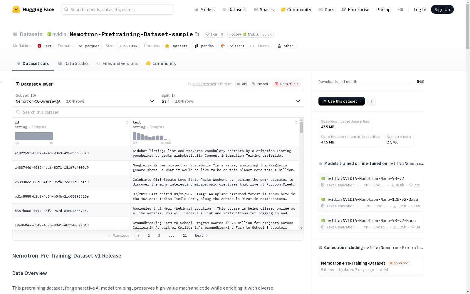The height and width of the screenshot is (294, 470).
Task: Open Models in top navigation
Action: 204,9
